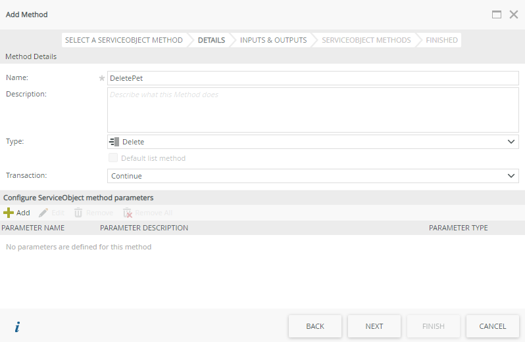Click the Delete type icon
This screenshot has width=525, height=342.
pyautogui.click(x=114, y=142)
